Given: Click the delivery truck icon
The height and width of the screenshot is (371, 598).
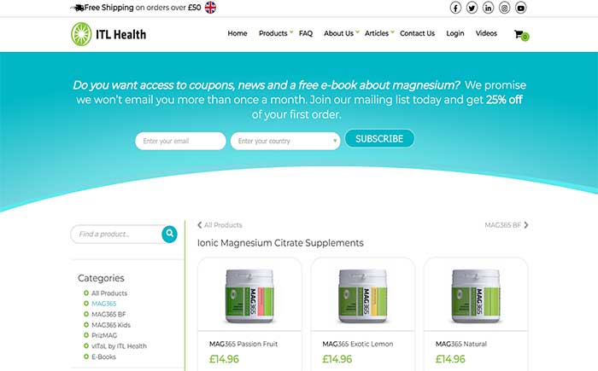Looking at the screenshot, I should pos(78,8).
